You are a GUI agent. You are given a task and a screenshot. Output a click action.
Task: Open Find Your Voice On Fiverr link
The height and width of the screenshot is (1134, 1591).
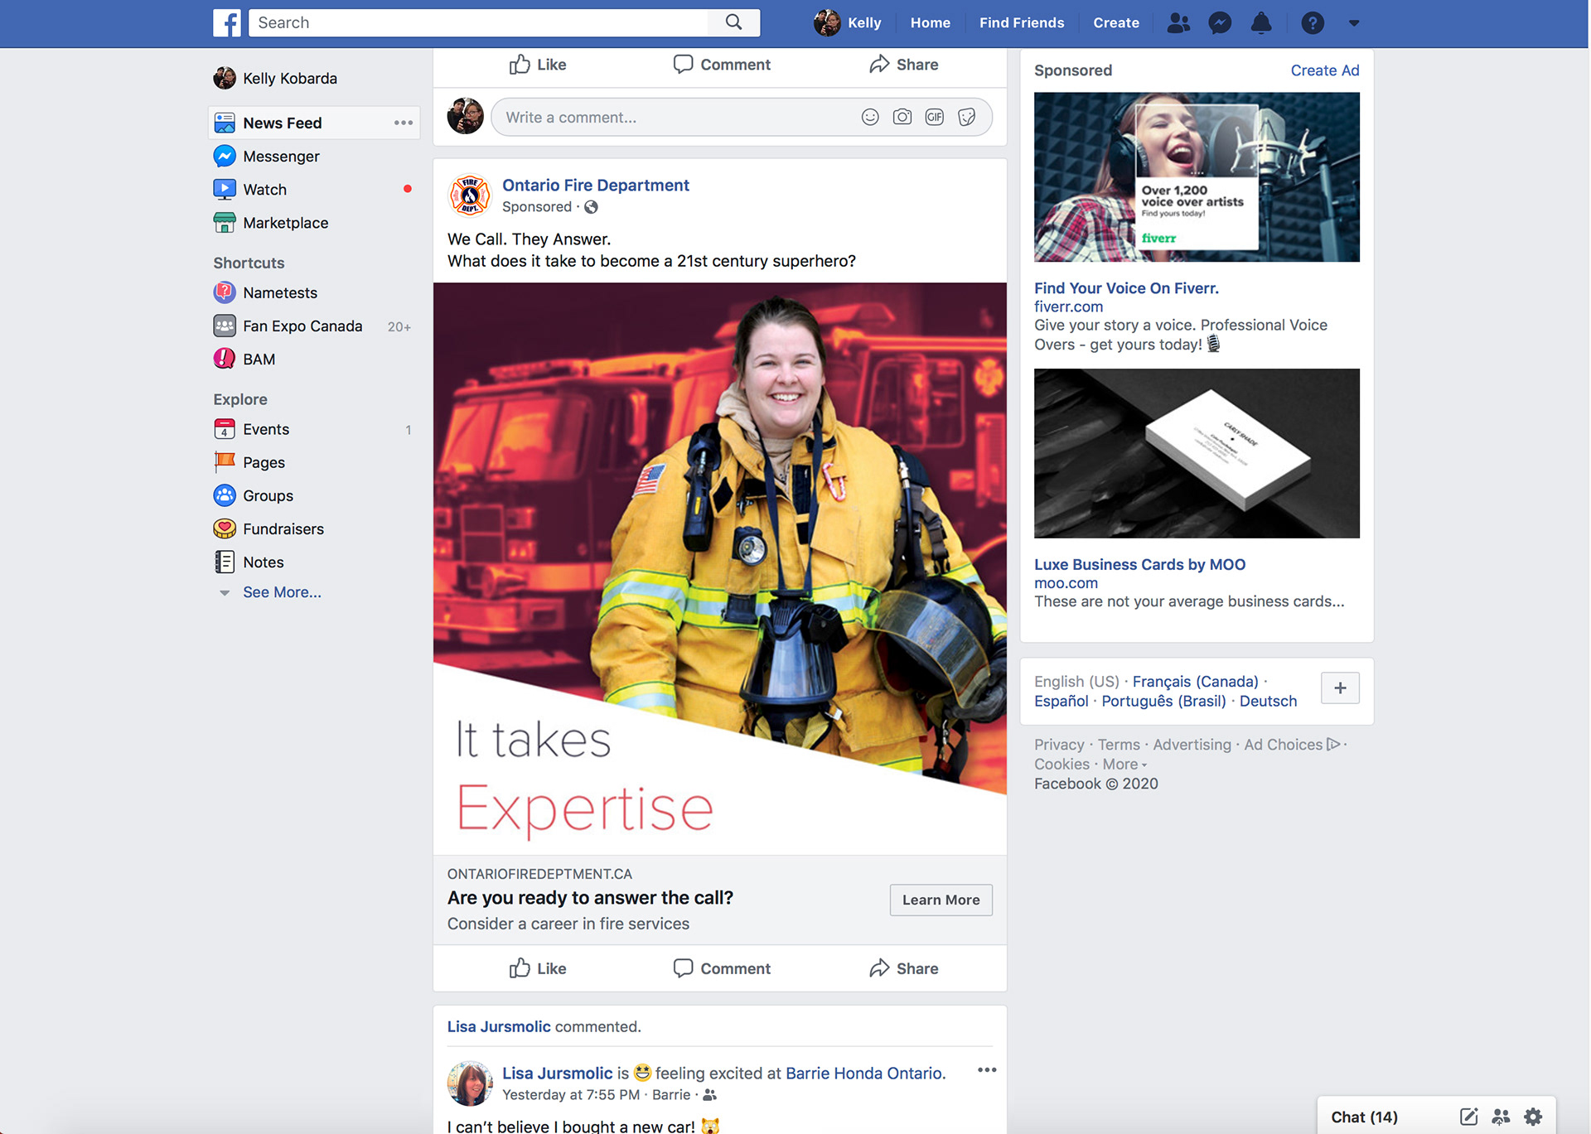point(1126,287)
